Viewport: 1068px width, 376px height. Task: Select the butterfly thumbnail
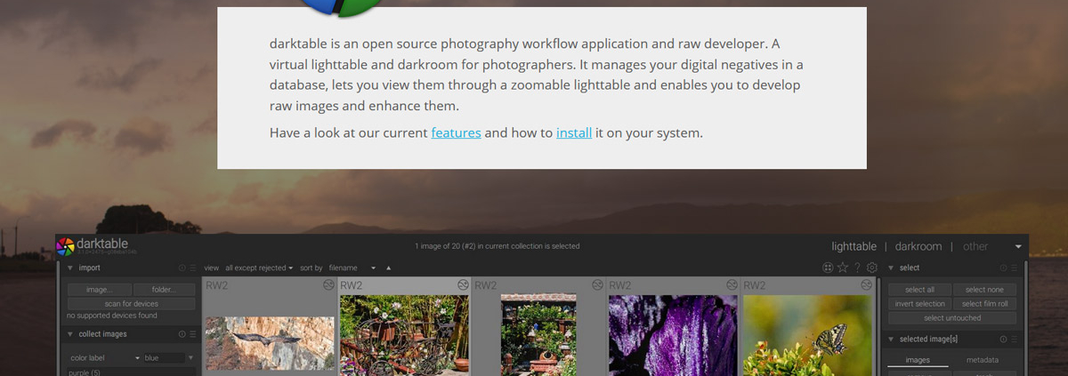[807, 335]
